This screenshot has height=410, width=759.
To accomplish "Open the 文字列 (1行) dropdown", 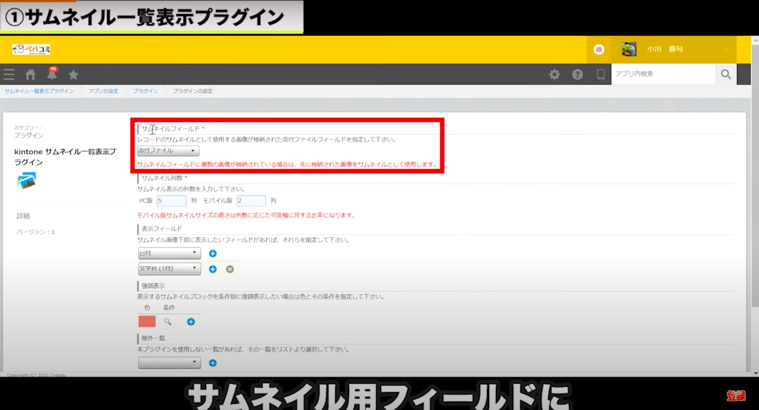I will click(169, 269).
